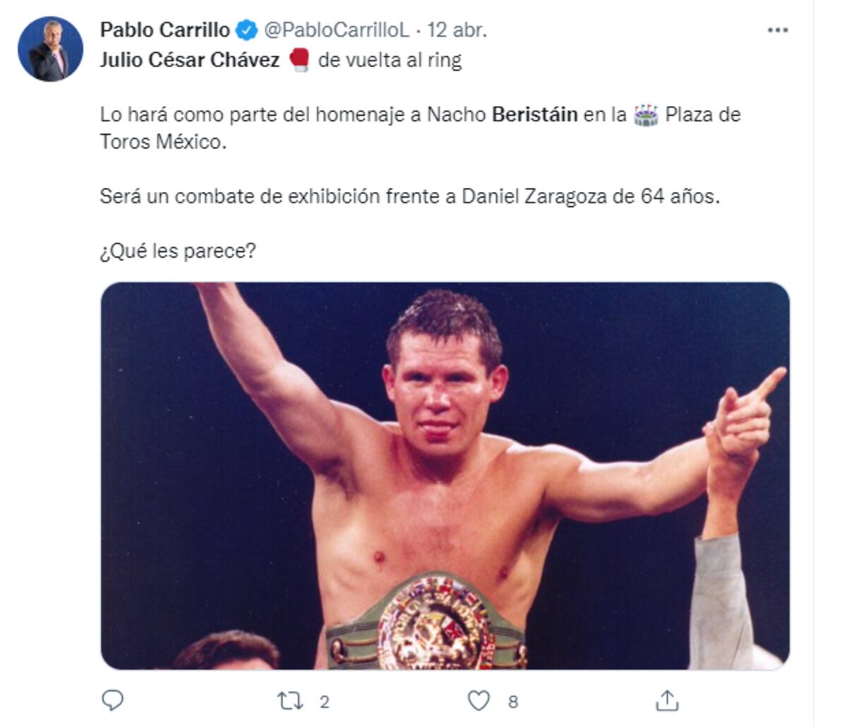The image size is (847, 727).
Task: Retweet the post using the arrows icon
Action: 290,701
